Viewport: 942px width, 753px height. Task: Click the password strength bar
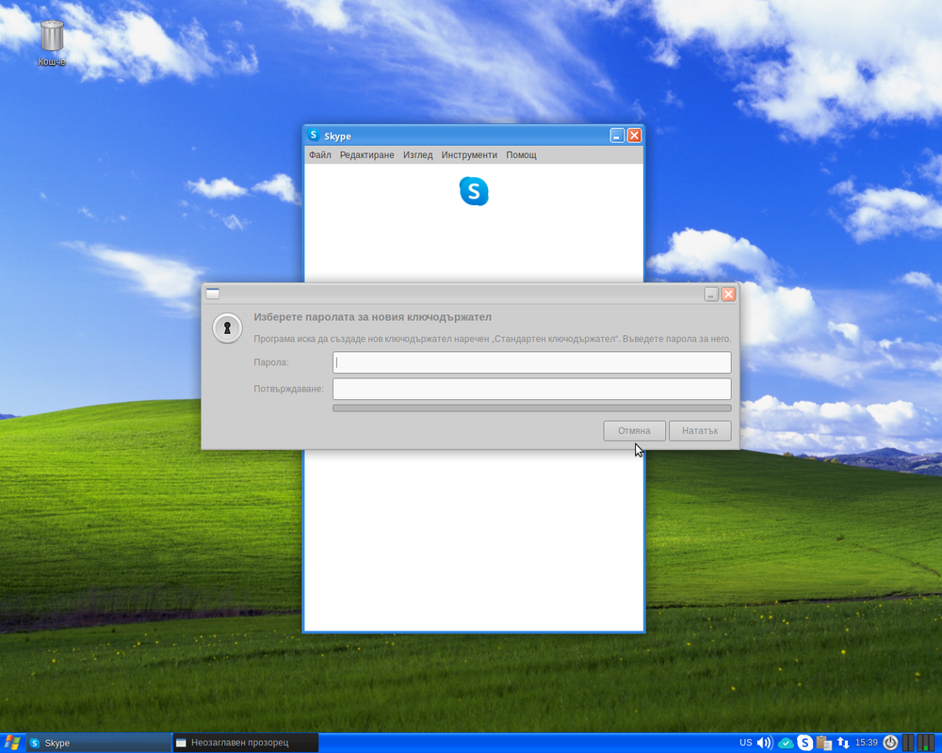(531, 409)
